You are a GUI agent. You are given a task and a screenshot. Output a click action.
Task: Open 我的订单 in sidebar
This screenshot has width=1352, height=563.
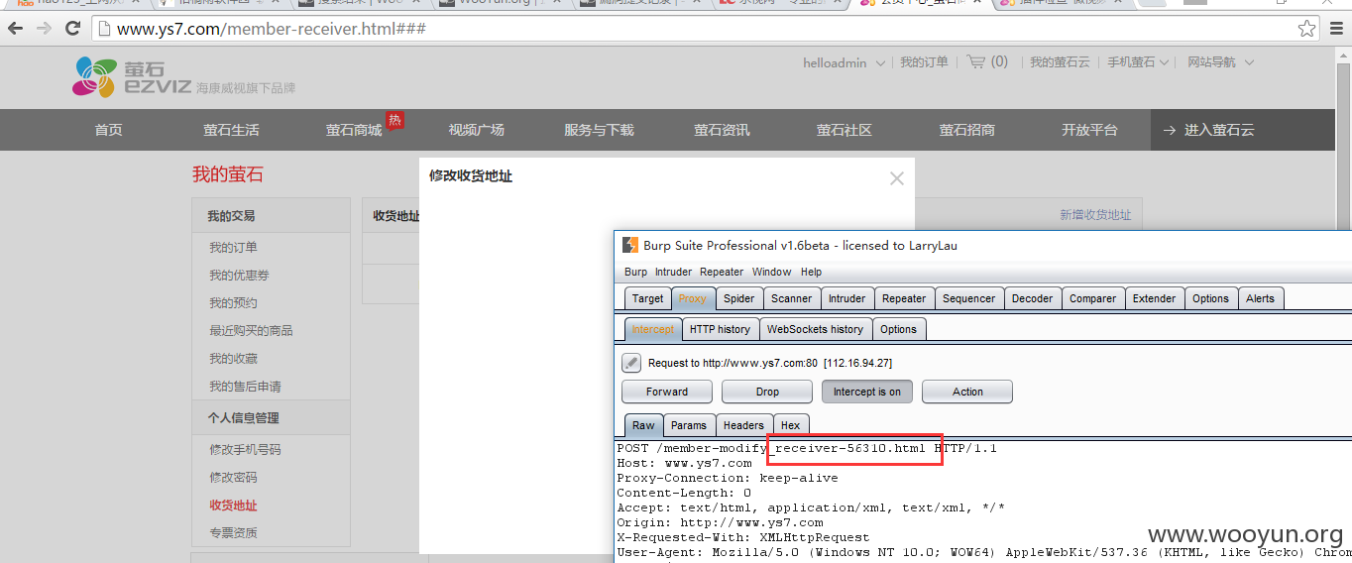(233, 248)
